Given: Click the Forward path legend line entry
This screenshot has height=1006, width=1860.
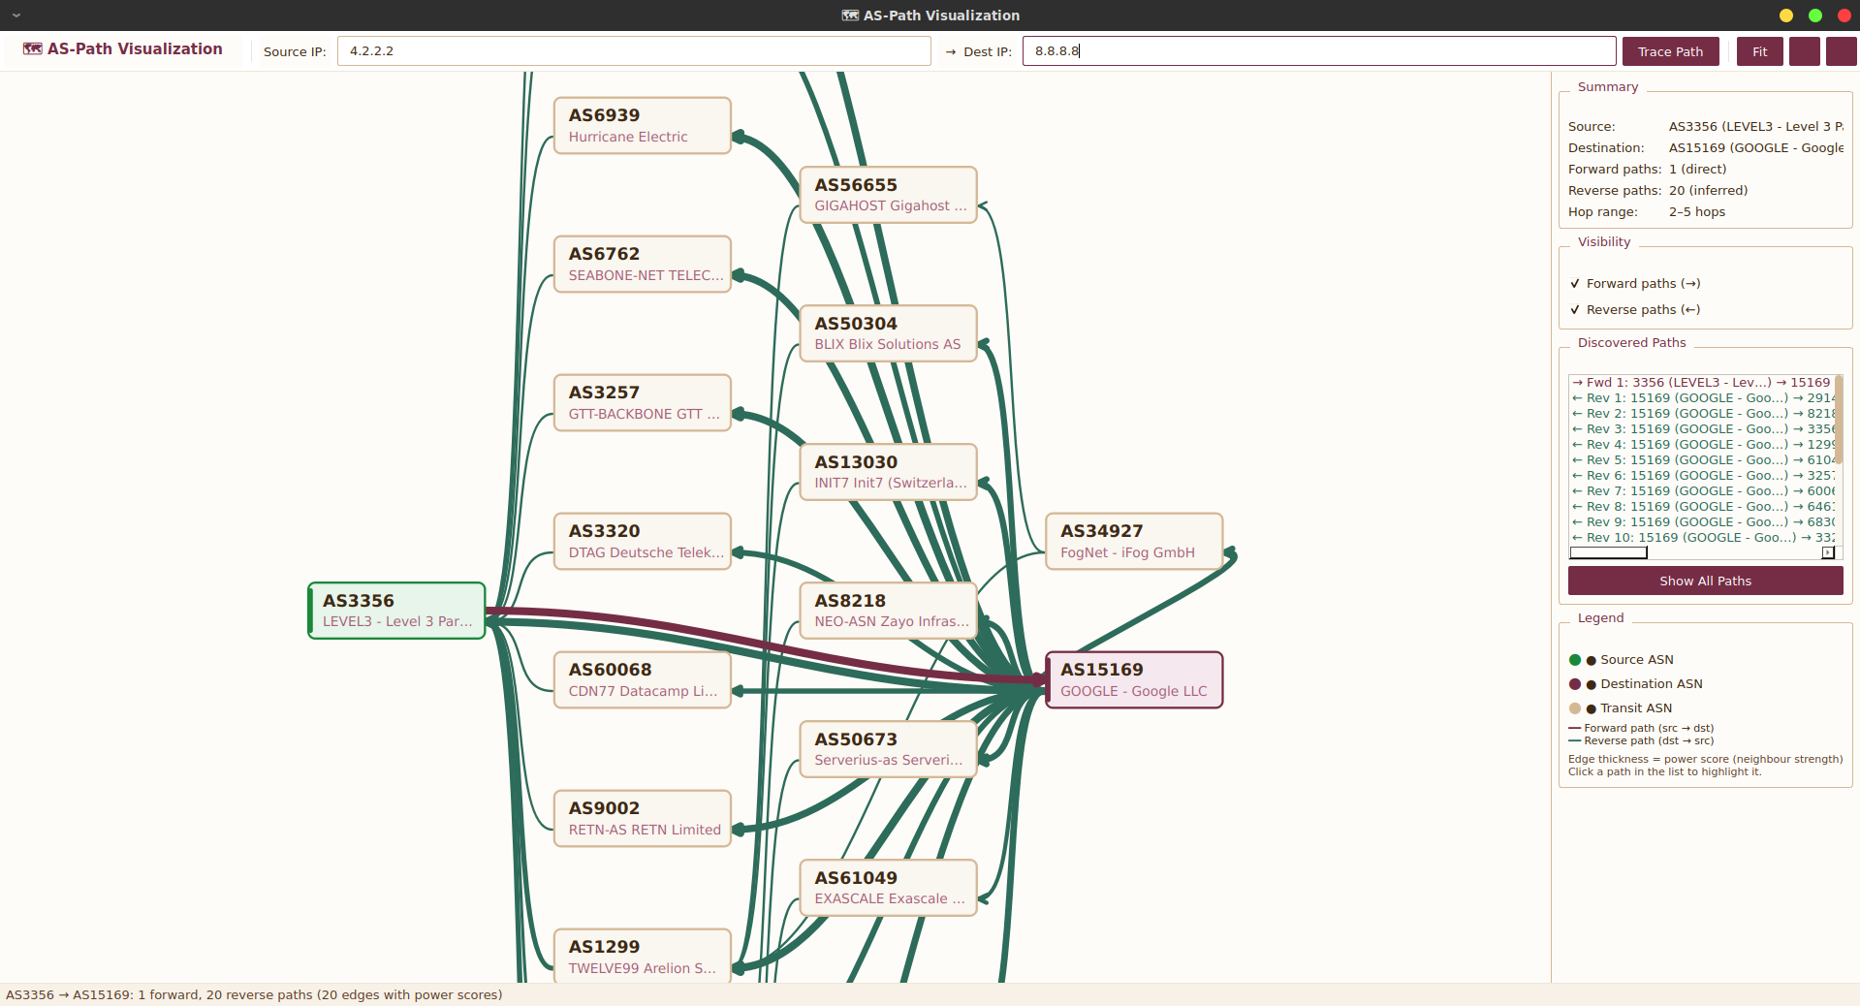Looking at the screenshot, I should coord(1641,728).
